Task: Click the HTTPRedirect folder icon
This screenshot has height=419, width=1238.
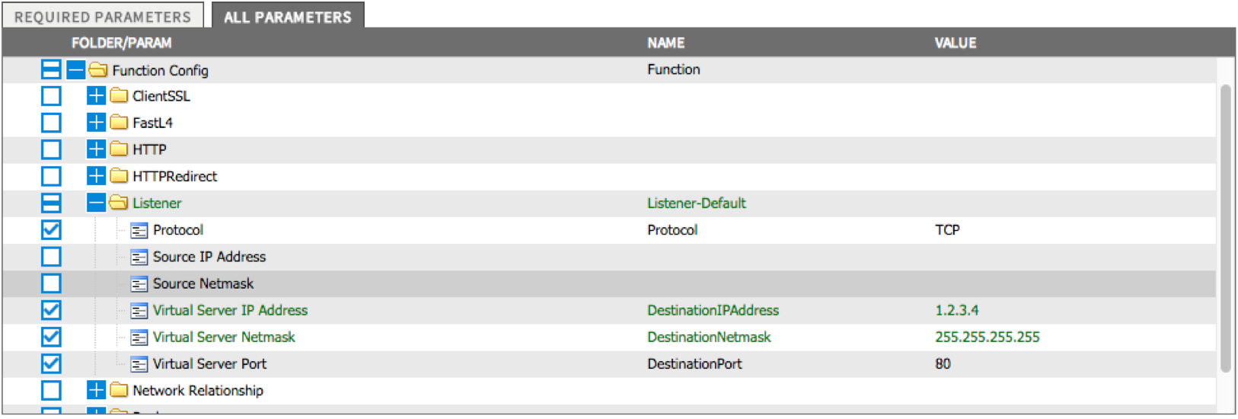Action: [118, 176]
